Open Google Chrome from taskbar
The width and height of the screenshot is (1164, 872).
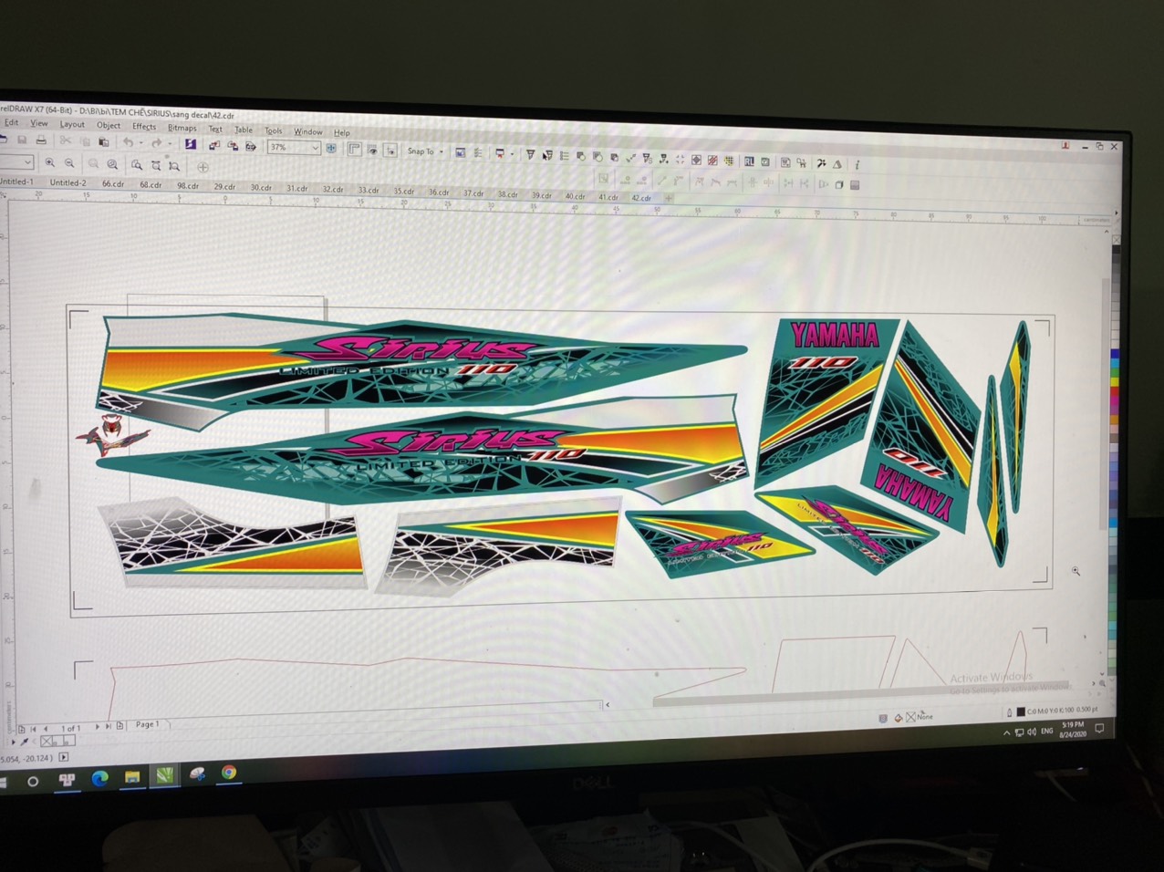229,773
